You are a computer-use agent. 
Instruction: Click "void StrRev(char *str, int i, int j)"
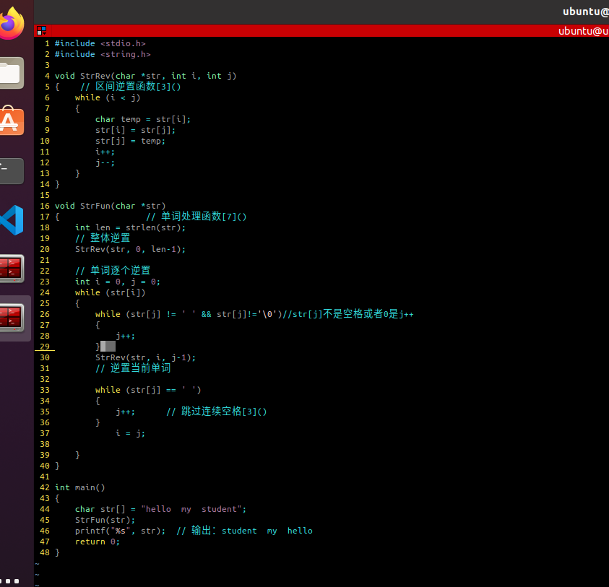[x=146, y=76]
